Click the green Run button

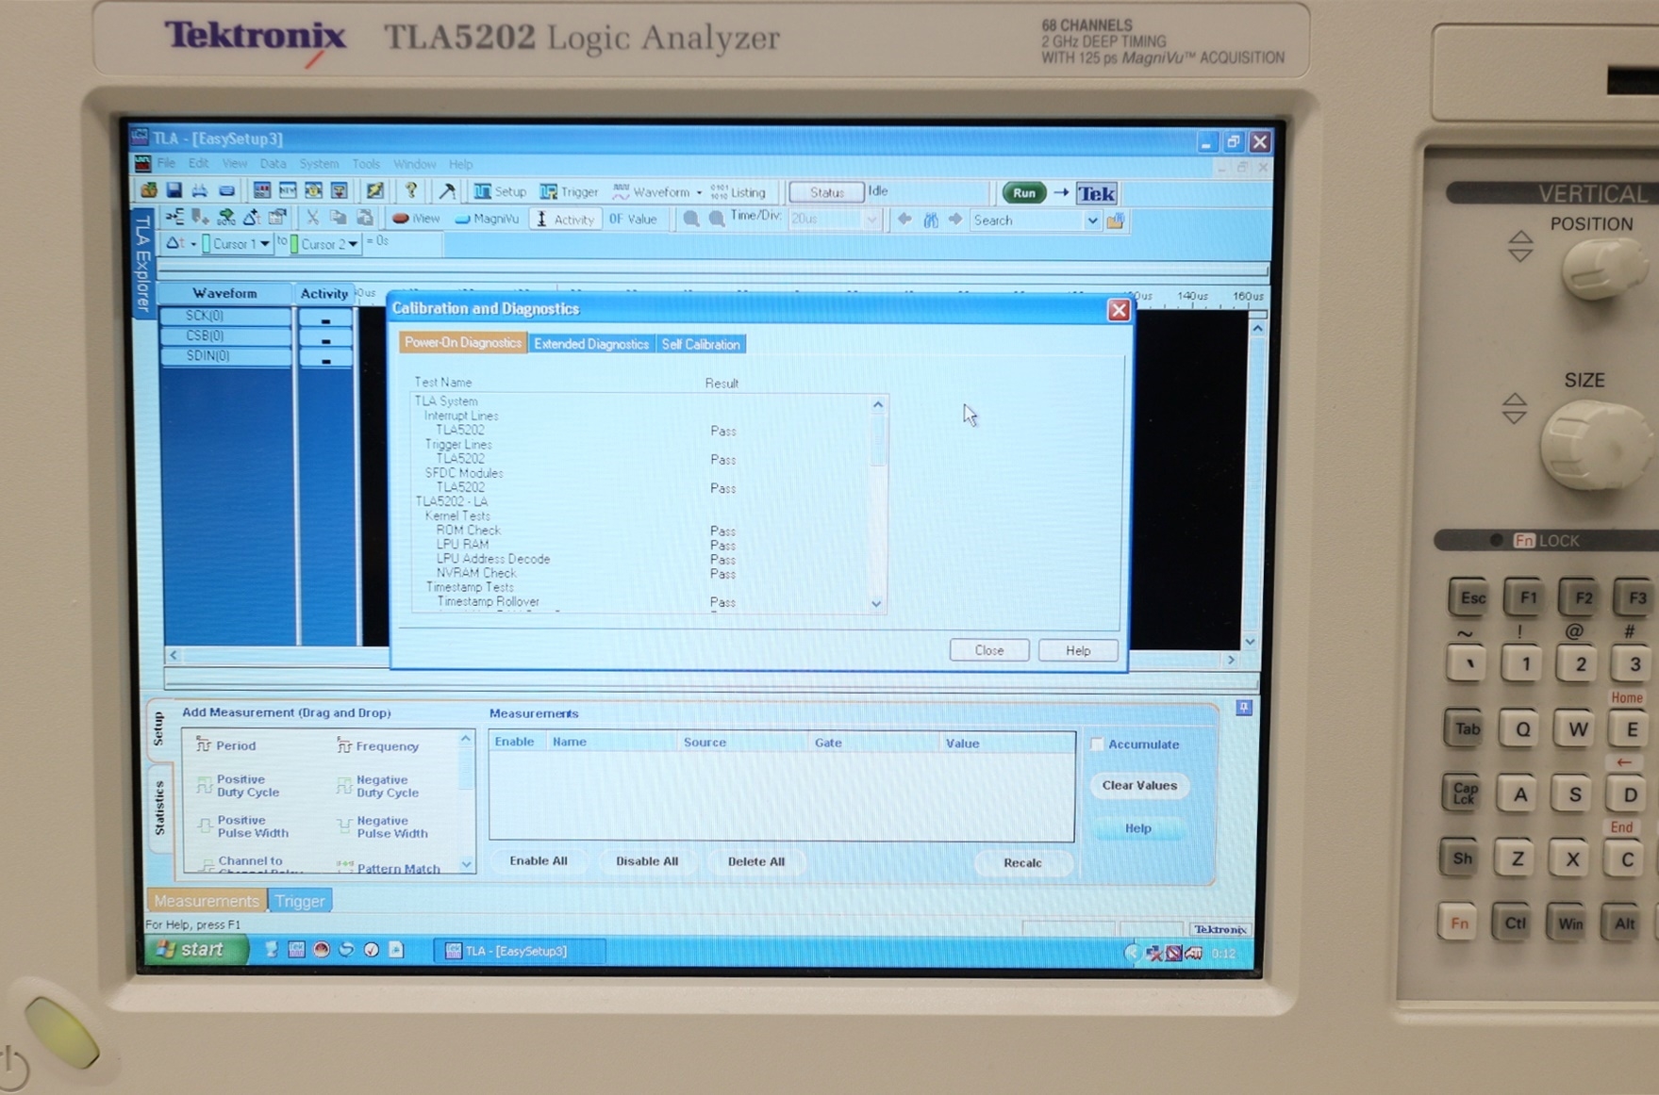point(1023,193)
